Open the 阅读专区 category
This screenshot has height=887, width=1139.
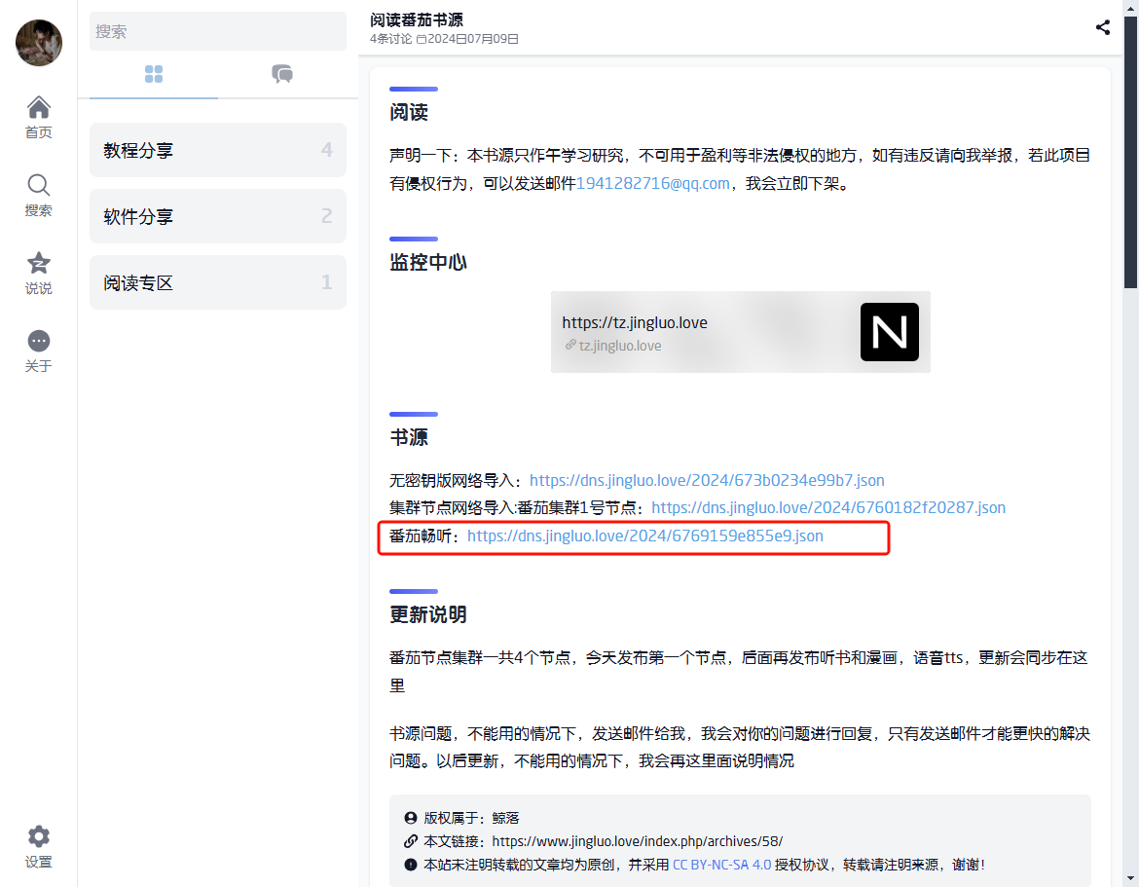(218, 282)
